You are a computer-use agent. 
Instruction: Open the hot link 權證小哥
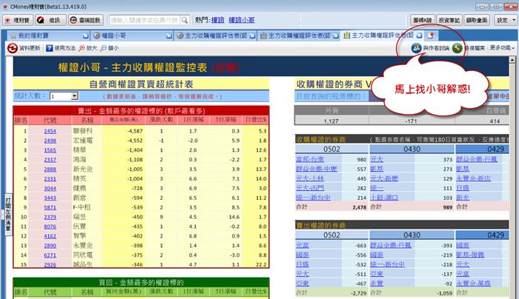click(x=242, y=20)
